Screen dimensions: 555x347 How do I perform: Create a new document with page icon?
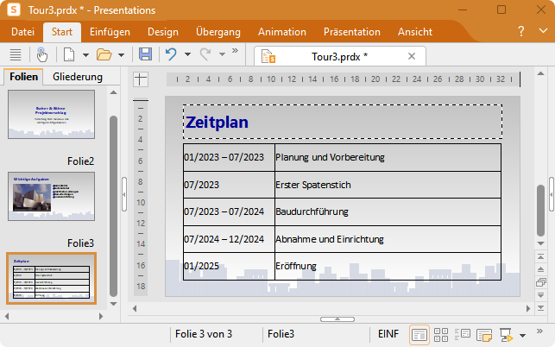click(69, 54)
